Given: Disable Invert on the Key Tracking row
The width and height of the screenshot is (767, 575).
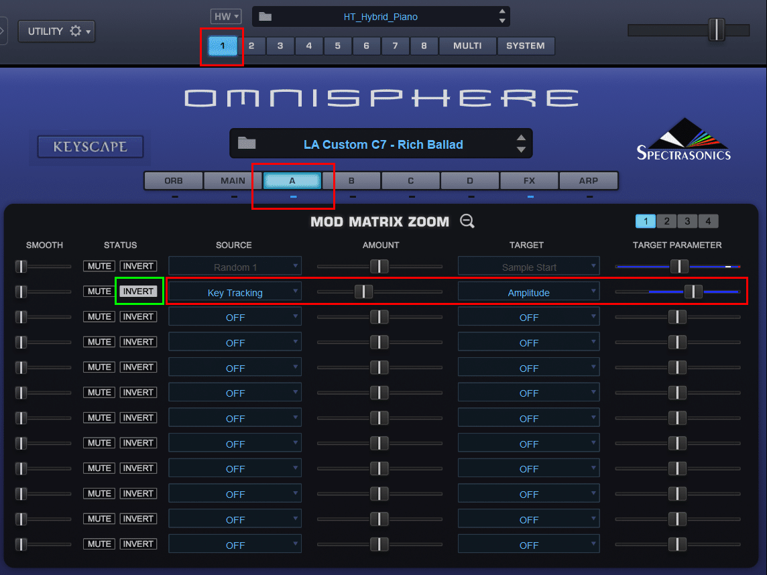Looking at the screenshot, I should click(138, 291).
